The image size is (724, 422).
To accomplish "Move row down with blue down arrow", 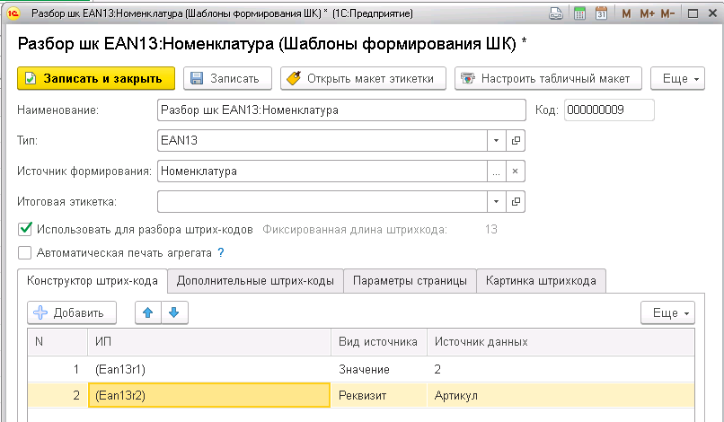I will [x=174, y=313].
